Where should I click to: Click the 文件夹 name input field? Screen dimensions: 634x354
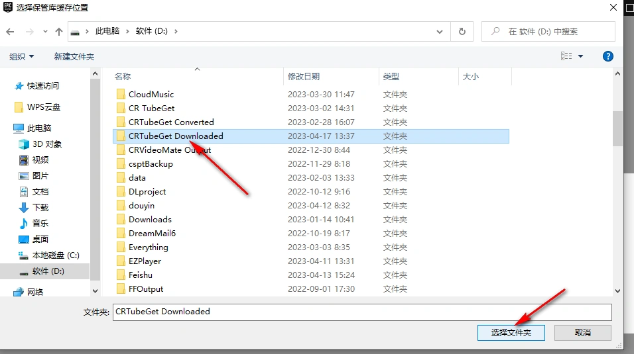point(362,312)
